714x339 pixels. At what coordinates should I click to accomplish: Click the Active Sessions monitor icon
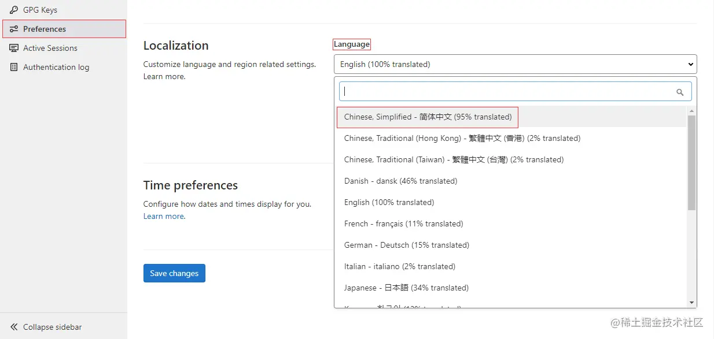[x=14, y=48]
